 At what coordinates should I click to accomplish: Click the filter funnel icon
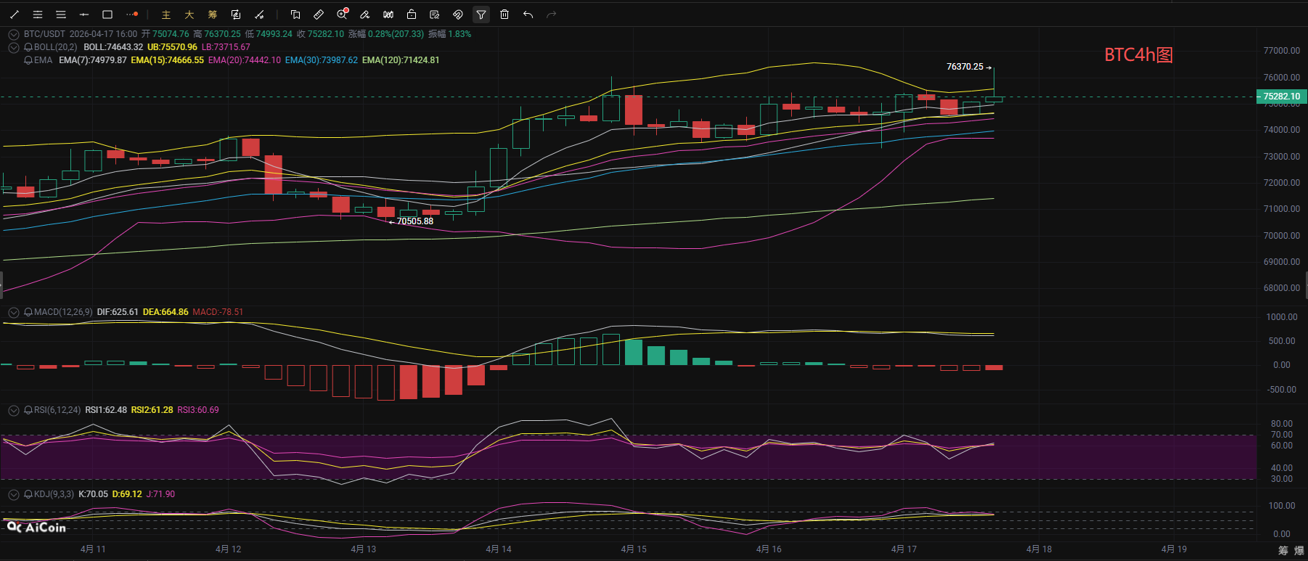click(x=481, y=15)
